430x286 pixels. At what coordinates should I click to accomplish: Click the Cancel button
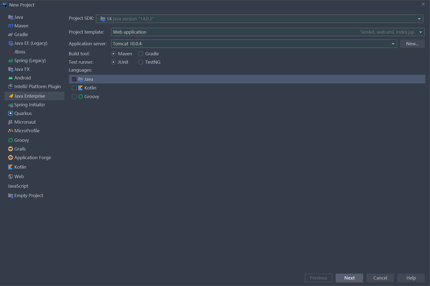coord(380,278)
